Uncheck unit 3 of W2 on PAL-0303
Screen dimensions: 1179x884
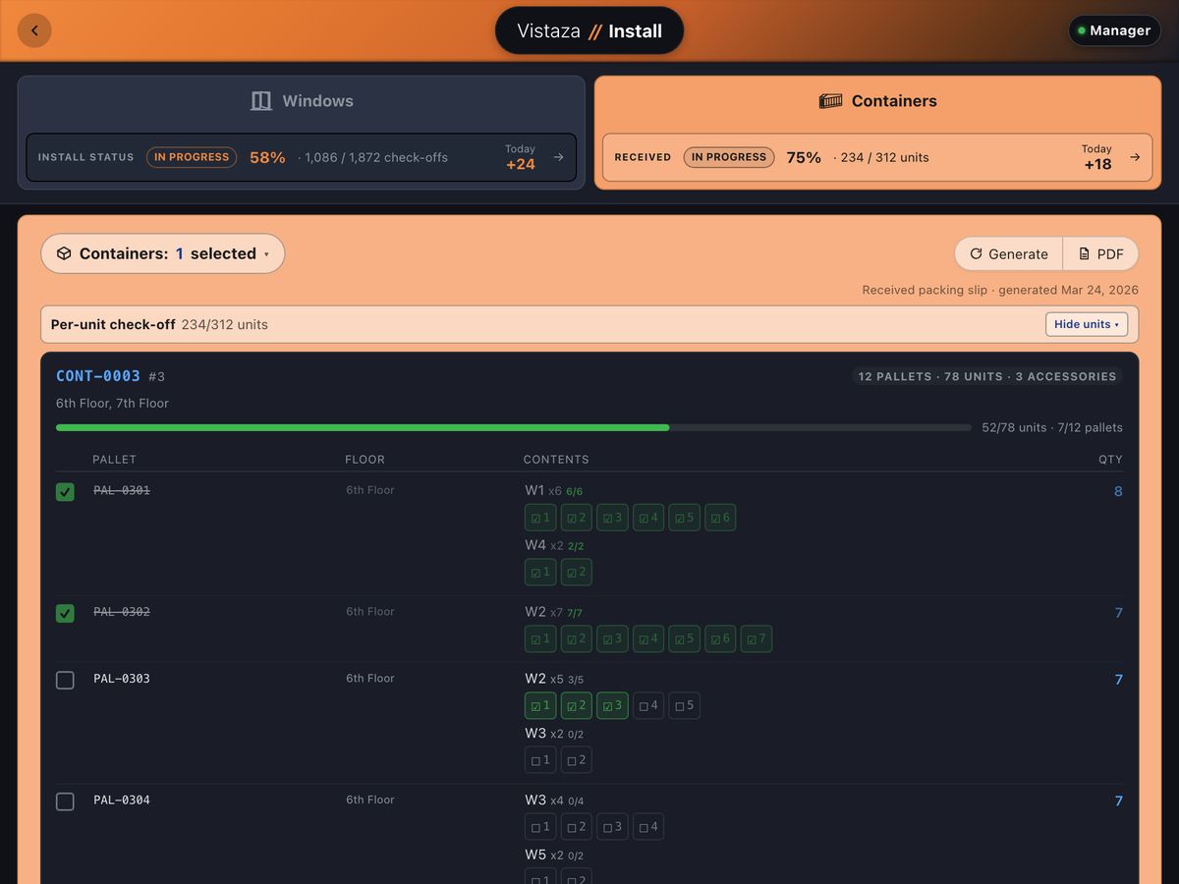tap(612, 705)
